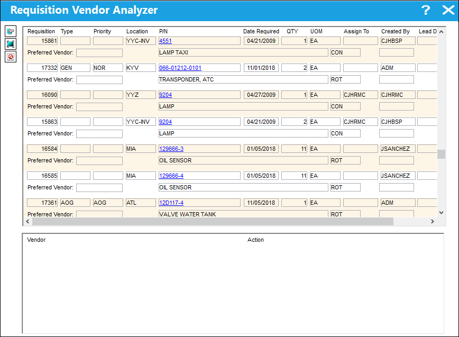459x337 pixels.
Task: Close the Requisition Vendor Analyzer window
Action: pyautogui.click(x=448, y=10)
